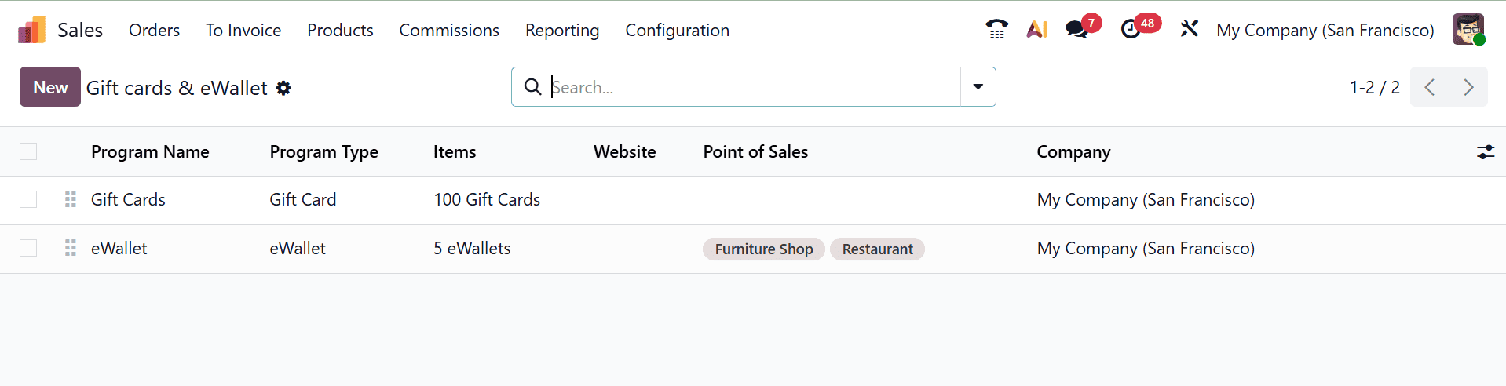
Task: Open optional columns adjust icon
Action: click(x=1485, y=152)
